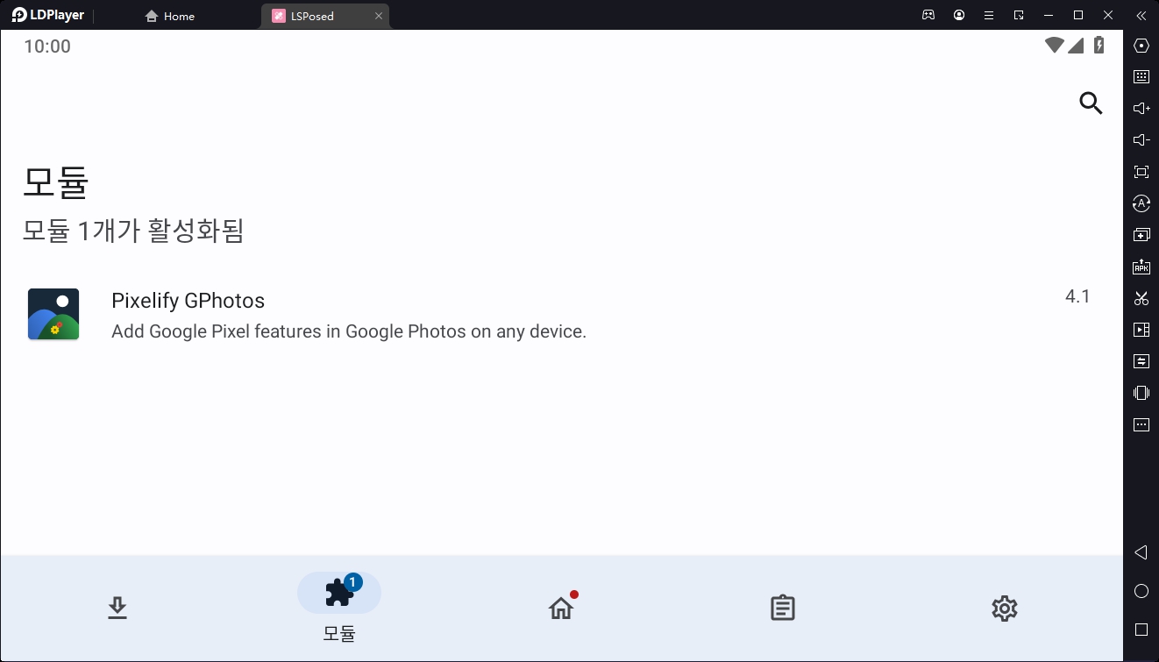The width and height of the screenshot is (1159, 662).
Task: Decrease emulator volume
Action: coord(1141,140)
